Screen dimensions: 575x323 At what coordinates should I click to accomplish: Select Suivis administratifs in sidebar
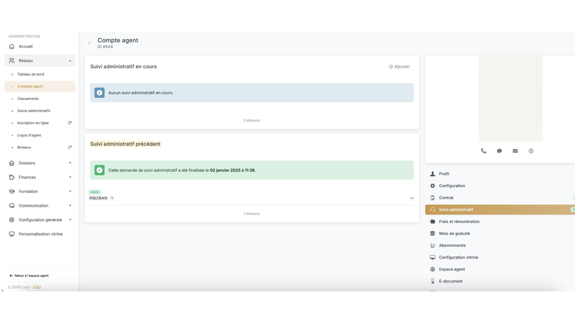(34, 111)
